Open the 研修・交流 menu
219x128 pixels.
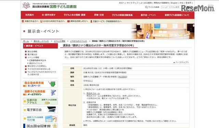[99, 15]
